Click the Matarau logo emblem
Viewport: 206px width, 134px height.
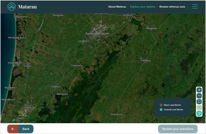(12, 7)
